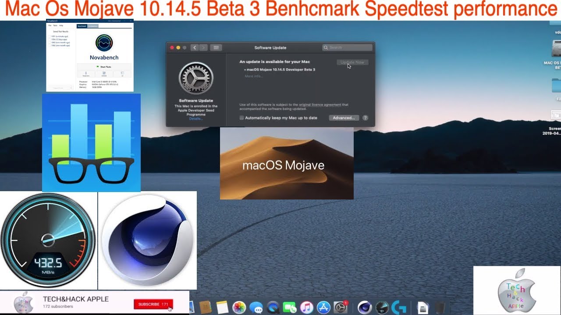The height and width of the screenshot is (315, 561).
Task: Click the Update Now button
Action: pyautogui.click(x=352, y=62)
